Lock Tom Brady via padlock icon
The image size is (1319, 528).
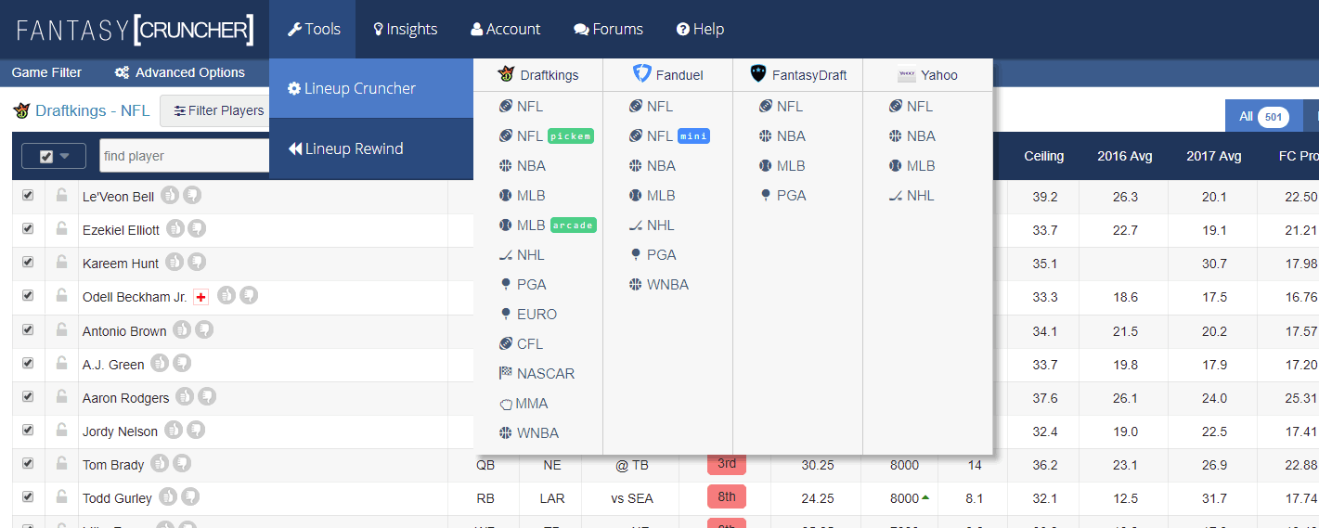[61, 463]
